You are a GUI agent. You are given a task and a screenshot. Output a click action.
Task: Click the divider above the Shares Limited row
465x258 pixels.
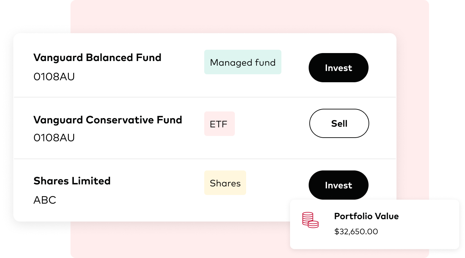coord(205,159)
